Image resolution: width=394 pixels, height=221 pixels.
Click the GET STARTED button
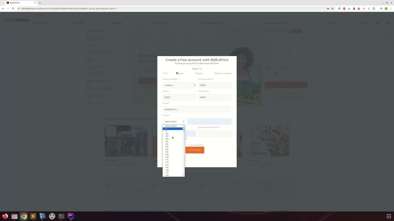click(195, 150)
